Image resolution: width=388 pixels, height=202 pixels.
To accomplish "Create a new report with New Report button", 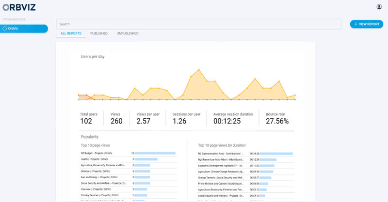I will coord(367,24).
